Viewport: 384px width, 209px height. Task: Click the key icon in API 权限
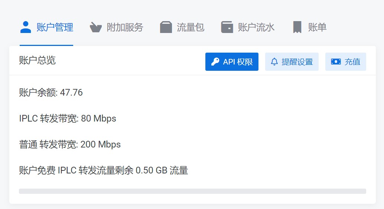(x=215, y=62)
